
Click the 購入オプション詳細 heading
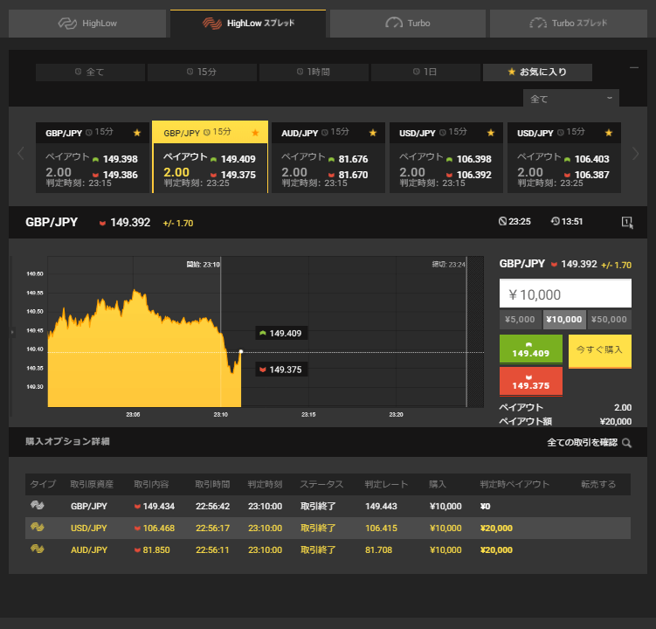coord(67,441)
